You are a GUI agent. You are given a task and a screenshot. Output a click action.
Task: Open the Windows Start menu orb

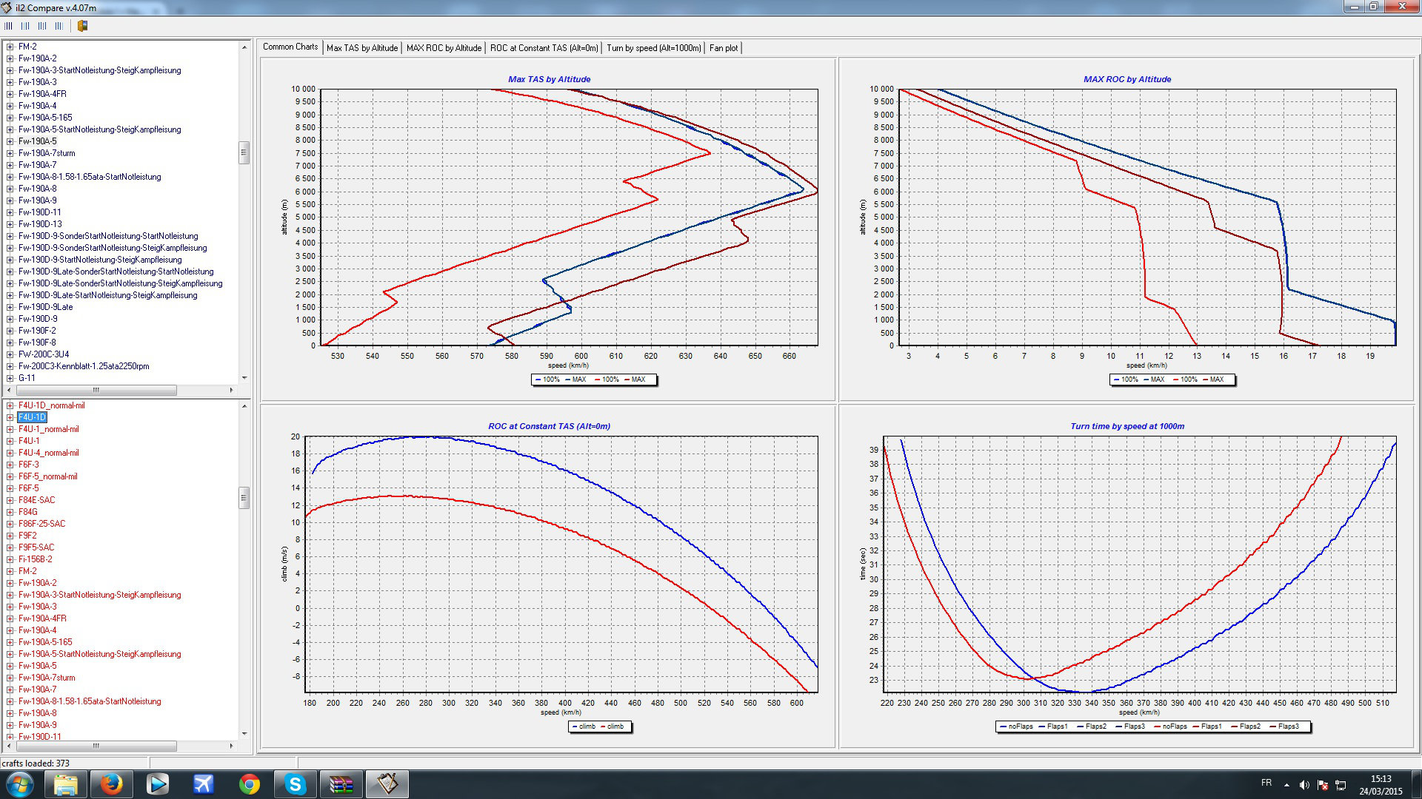20,784
